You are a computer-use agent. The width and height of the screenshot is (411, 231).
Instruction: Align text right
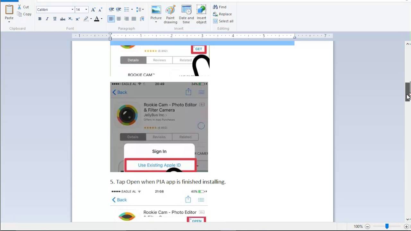[127, 19]
